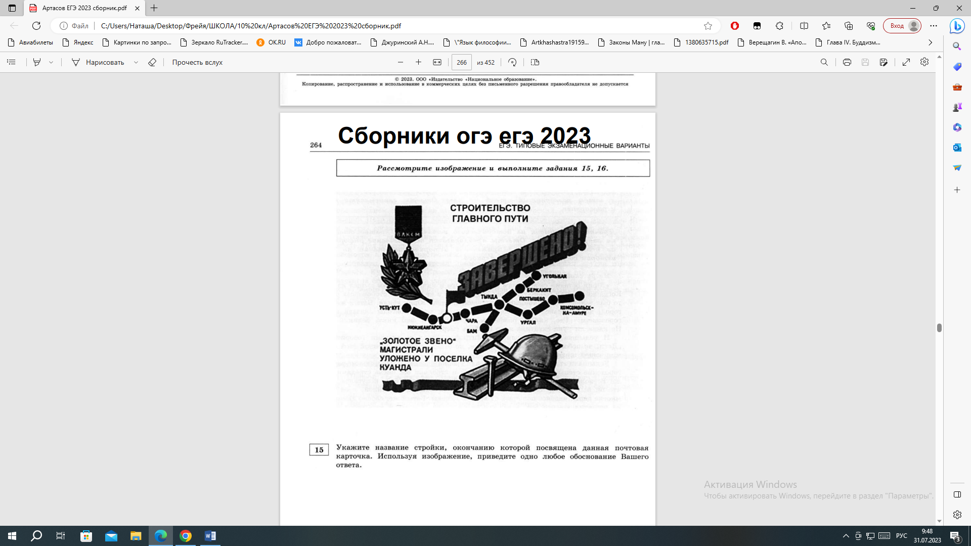Open the Авиабилеты bookmark

coord(31,42)
